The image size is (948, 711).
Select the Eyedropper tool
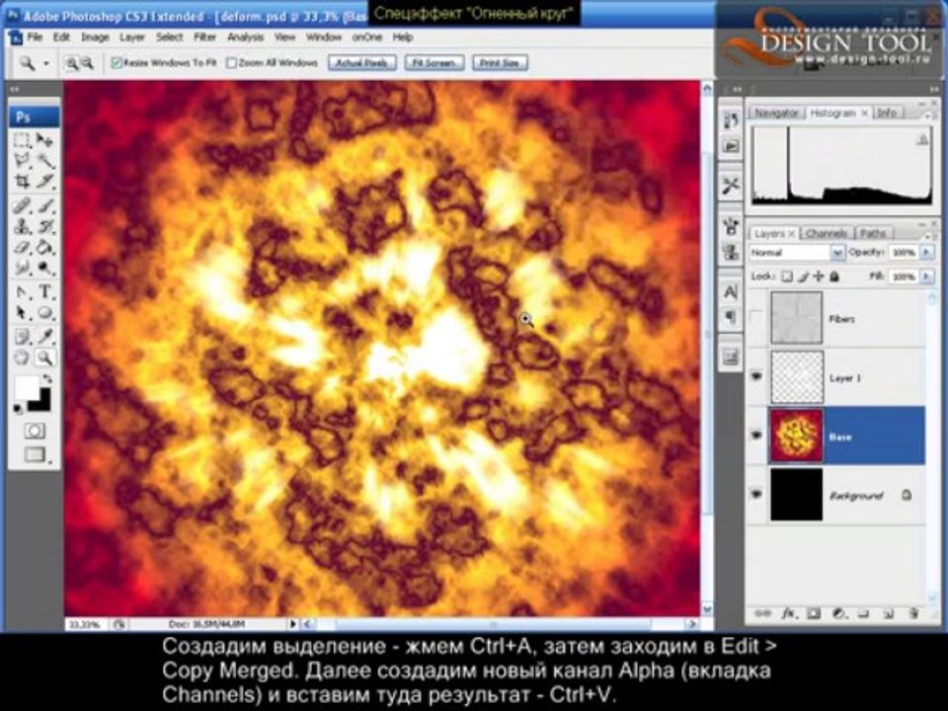click(x=44, y=337)
